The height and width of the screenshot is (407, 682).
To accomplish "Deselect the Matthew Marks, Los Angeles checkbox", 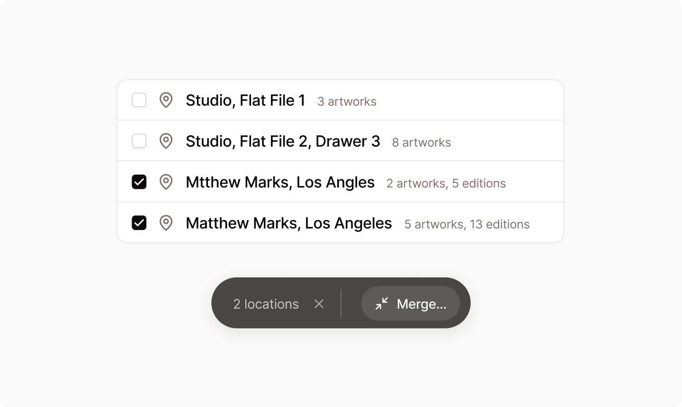I will pos(139,223).
